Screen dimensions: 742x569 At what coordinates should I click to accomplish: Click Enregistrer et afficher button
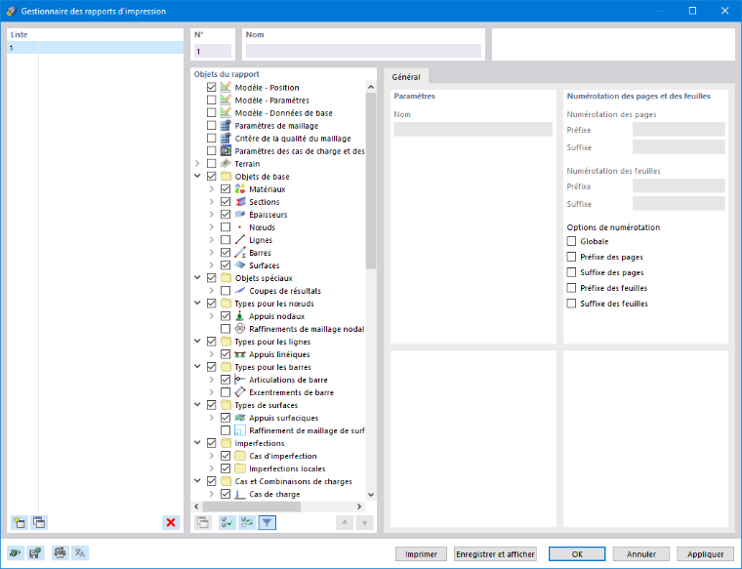(495, 553)
